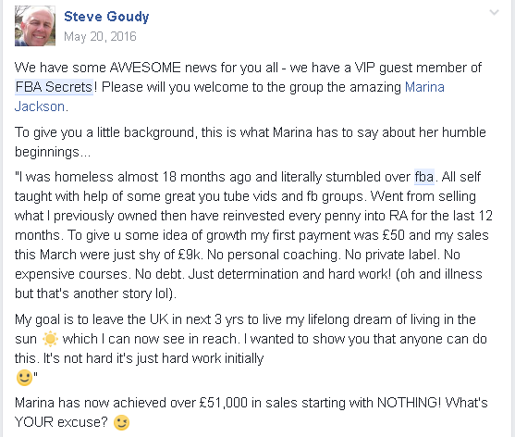Open the Steve Goudy name link
This screenshot has width=515, height=437.
click(x=106, y=17)
